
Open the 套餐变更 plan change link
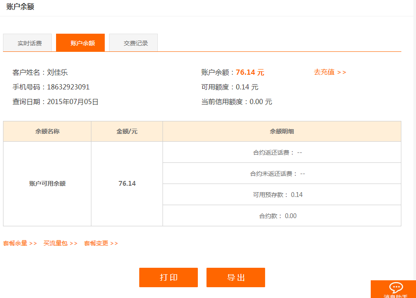click(x=96, y=243)
